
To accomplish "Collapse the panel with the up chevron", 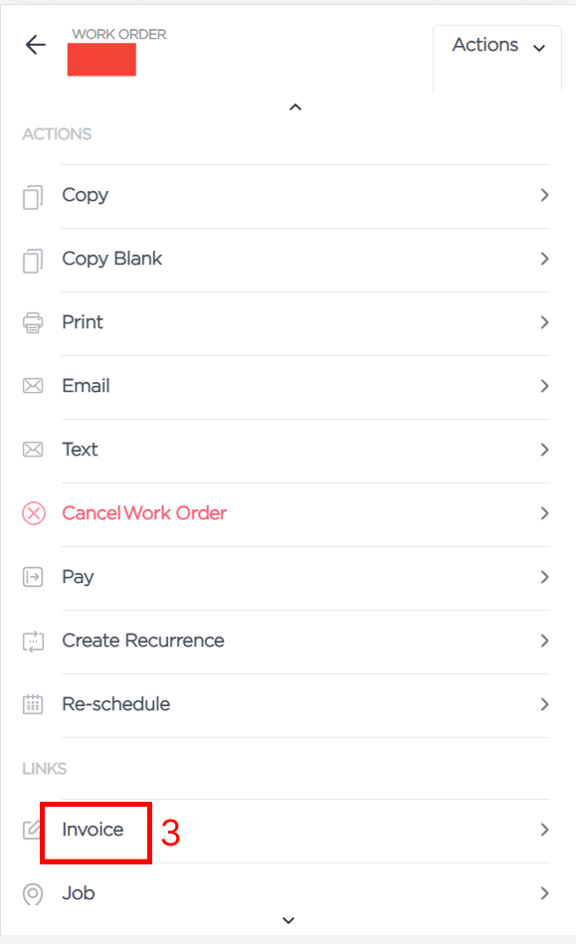I will pyautogui.click(x=294, y=107).
